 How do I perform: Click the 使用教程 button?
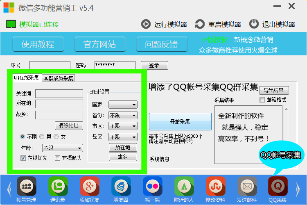(x=38, y=44)
